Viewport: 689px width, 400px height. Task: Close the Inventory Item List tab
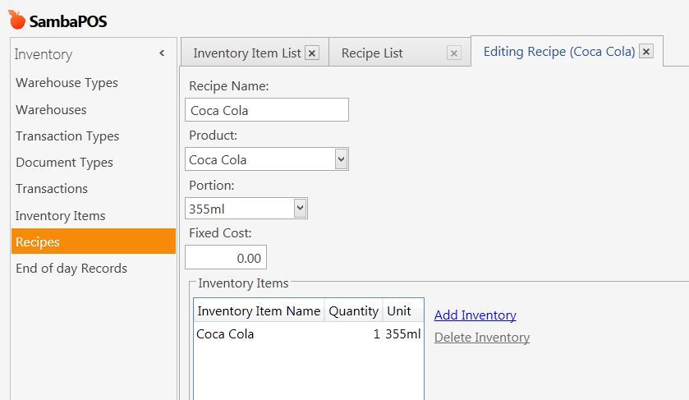pos(312,53)
